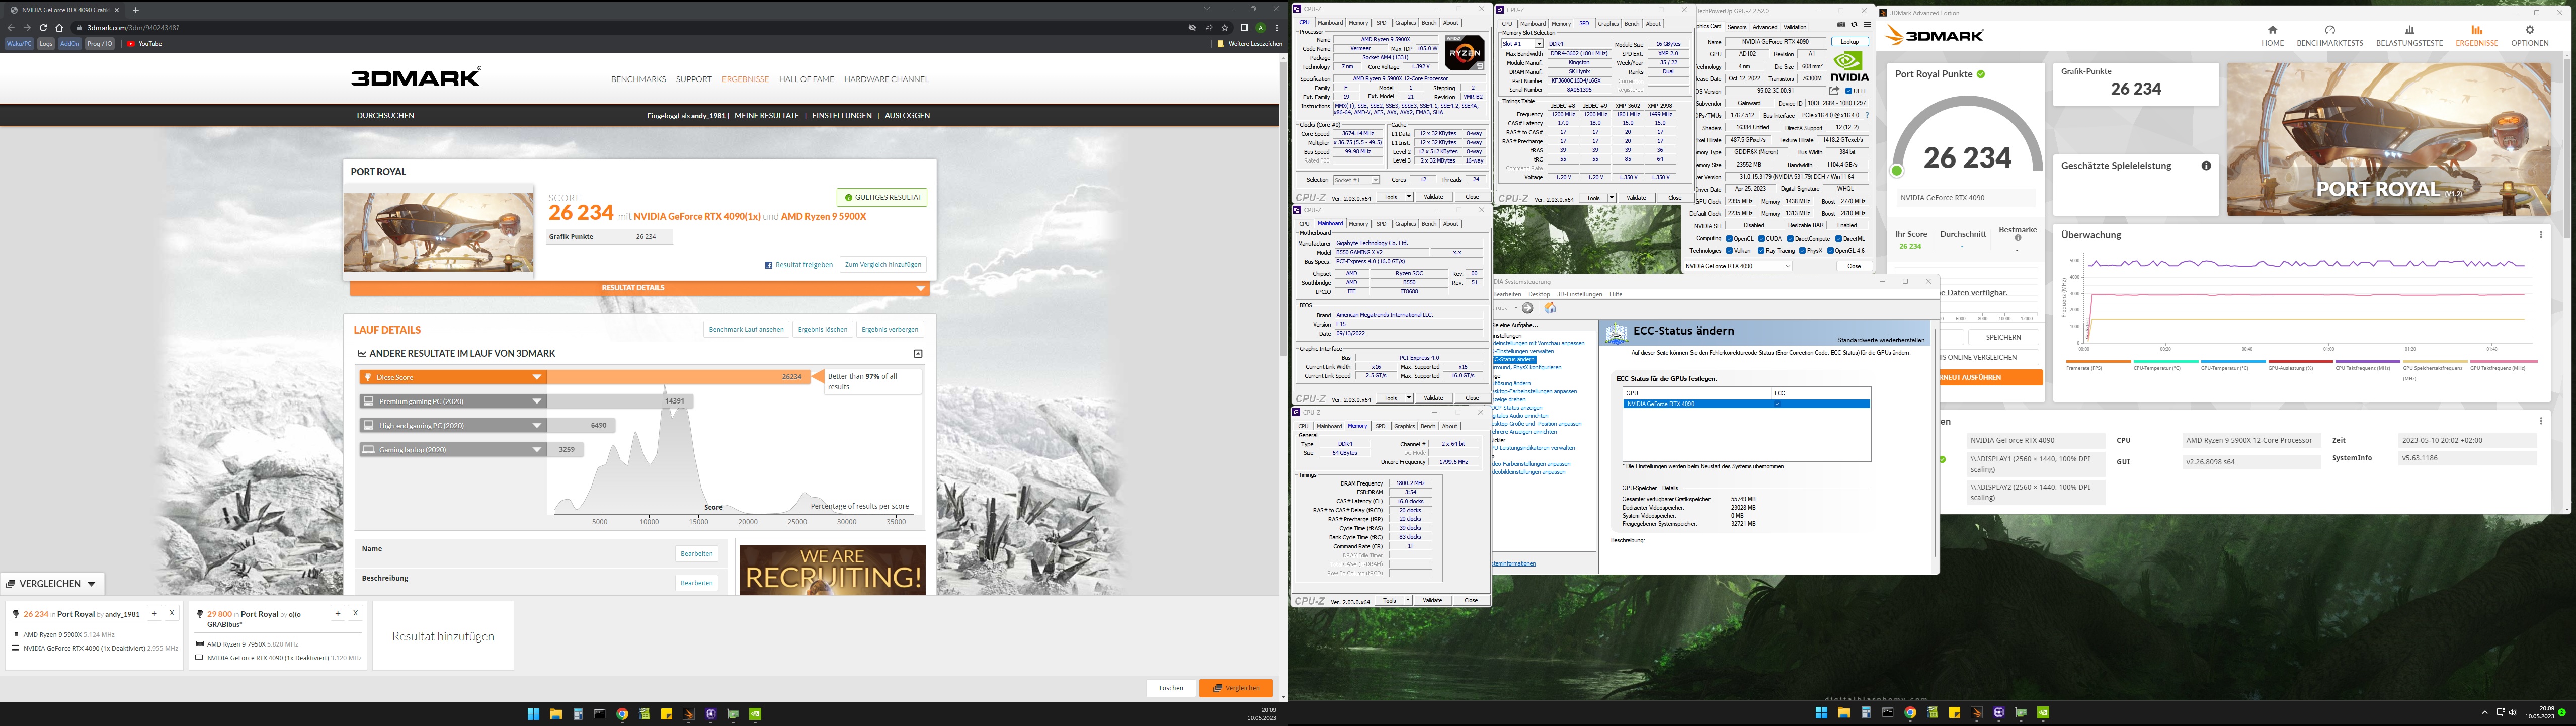Screen dimensions: 2576x726
Task: Click Benchmark-Lauf ansehen button
Action: point(746,329)
